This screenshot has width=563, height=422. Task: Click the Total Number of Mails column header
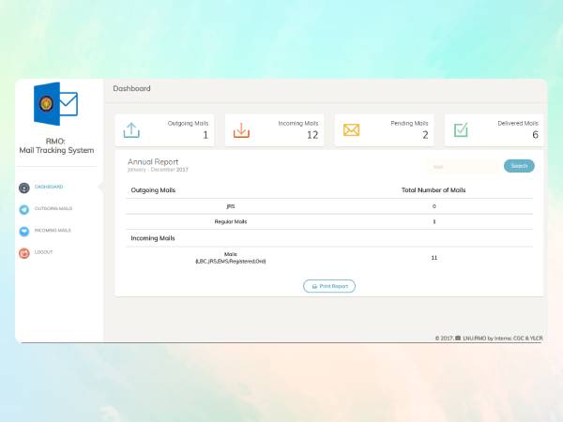pos(434,190)
